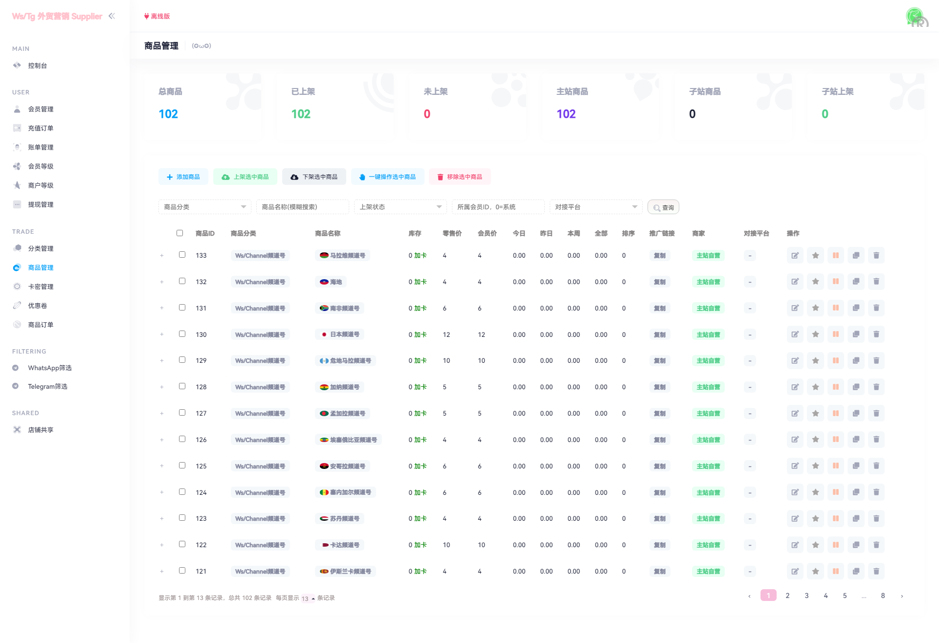Open the 上架状态 dropdown
939x643 pixels.
pyautogui.click(x=400, y=207)
